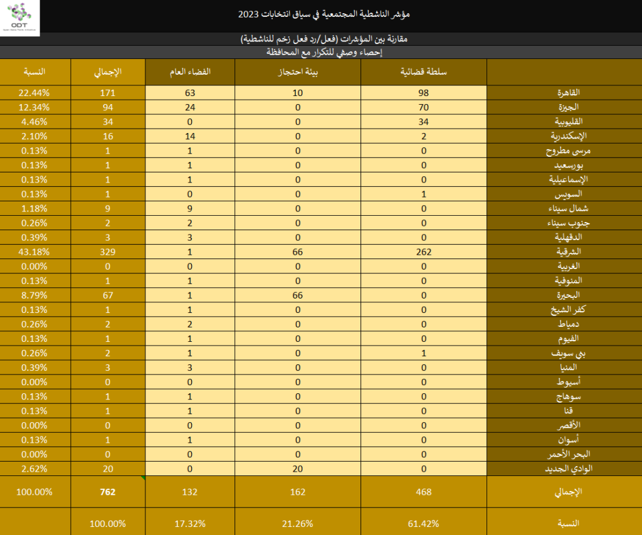Select the السويس row label
The height and width of the screenshot is (535, 642).
tap(568, 194)
